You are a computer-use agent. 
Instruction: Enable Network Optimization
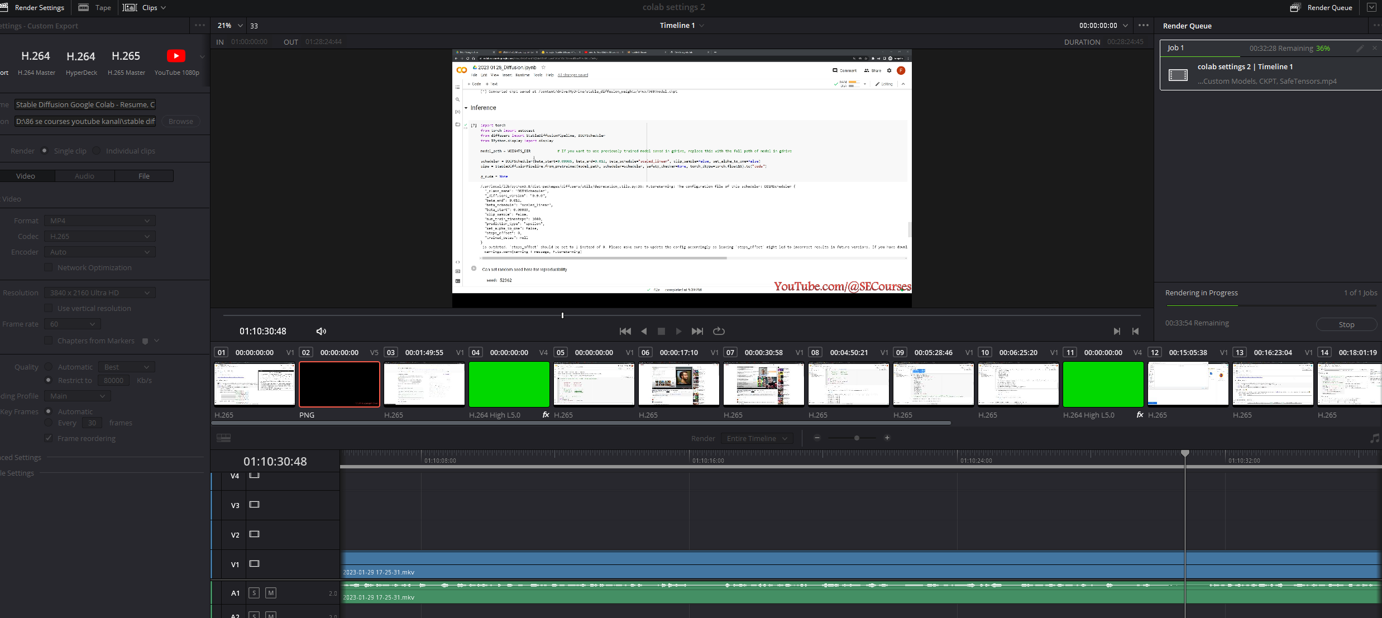[49, 267]
